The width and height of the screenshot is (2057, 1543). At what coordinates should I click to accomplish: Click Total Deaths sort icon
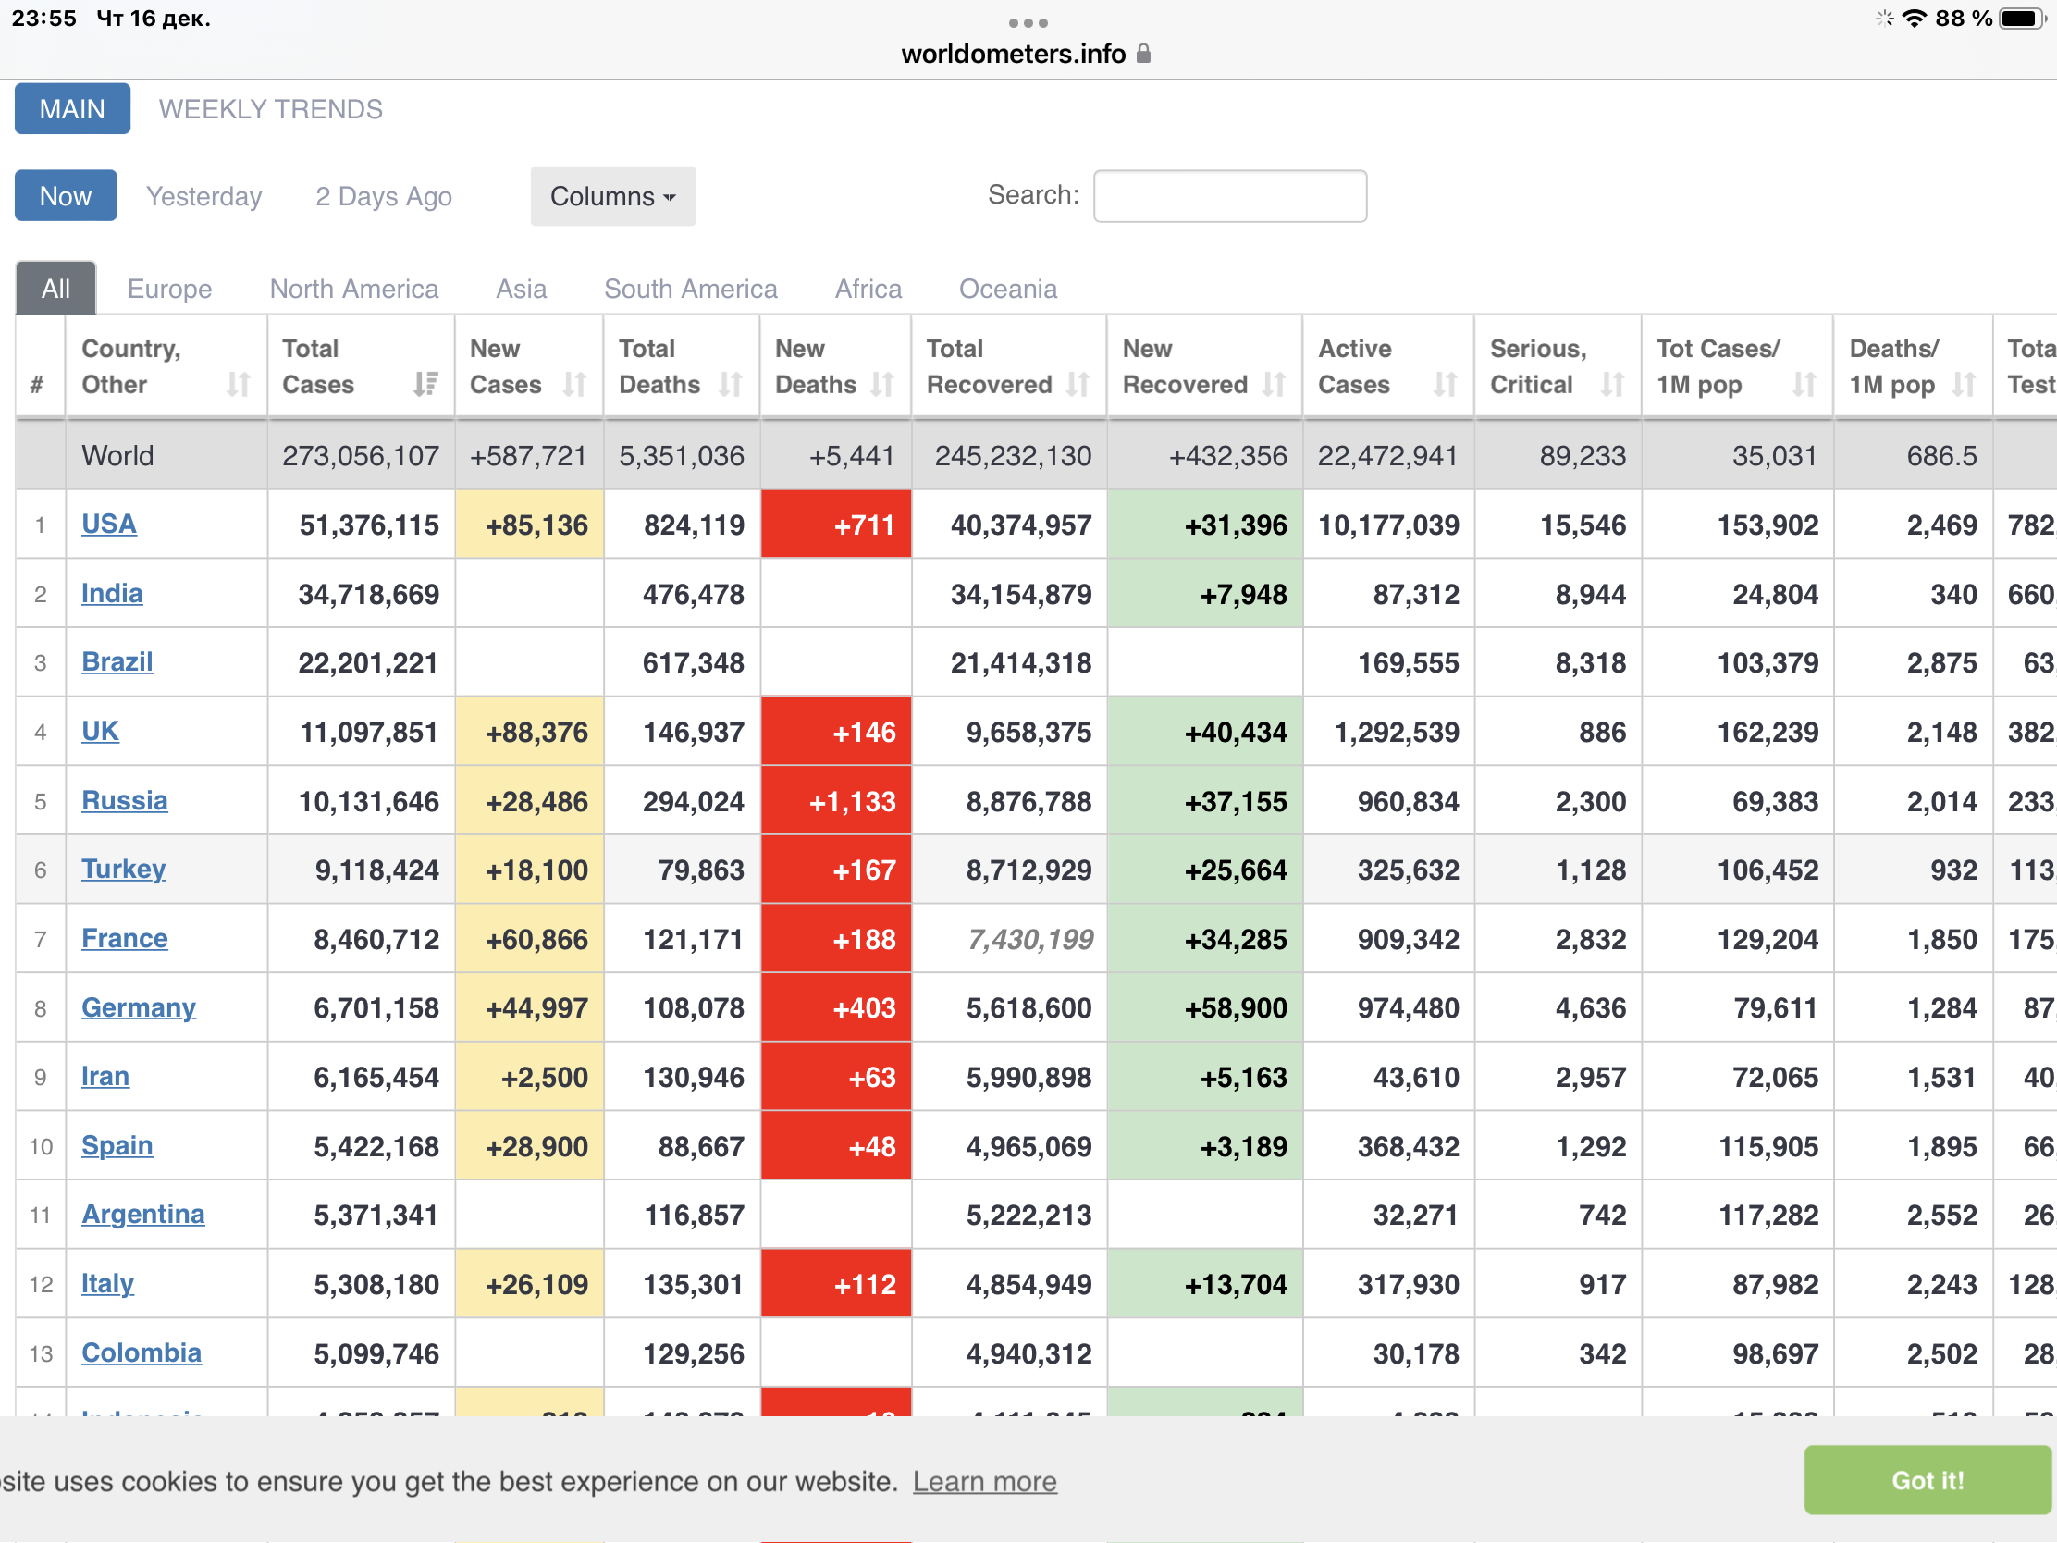pos(731,384)
